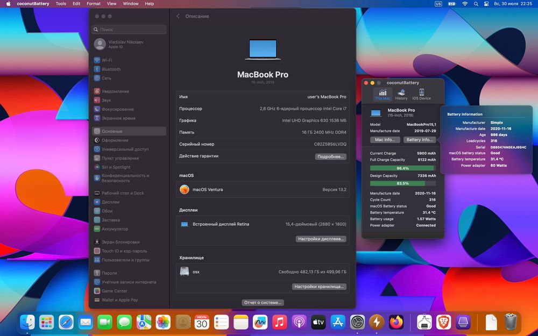The width and height of the screenshot is (538, 336).
Task: Open Reminders from the Dock
Action: point(221,322)
